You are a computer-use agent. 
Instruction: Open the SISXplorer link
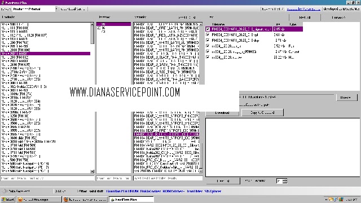click(213, 191)
